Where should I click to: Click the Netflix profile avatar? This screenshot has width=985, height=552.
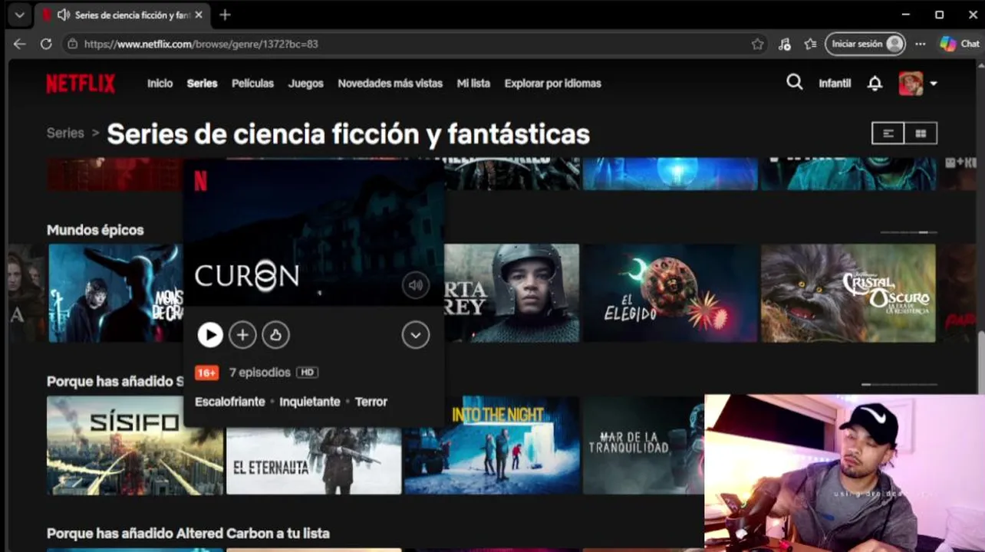[x=911, y=84]
